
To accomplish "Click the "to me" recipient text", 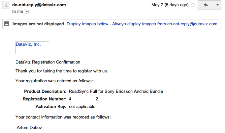I will pos(18,12).
